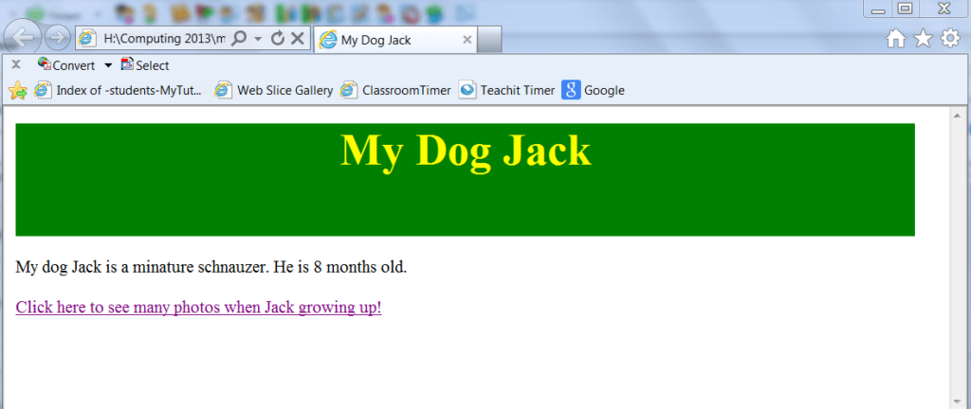Open a new blank tab

[x=488, y=40]
